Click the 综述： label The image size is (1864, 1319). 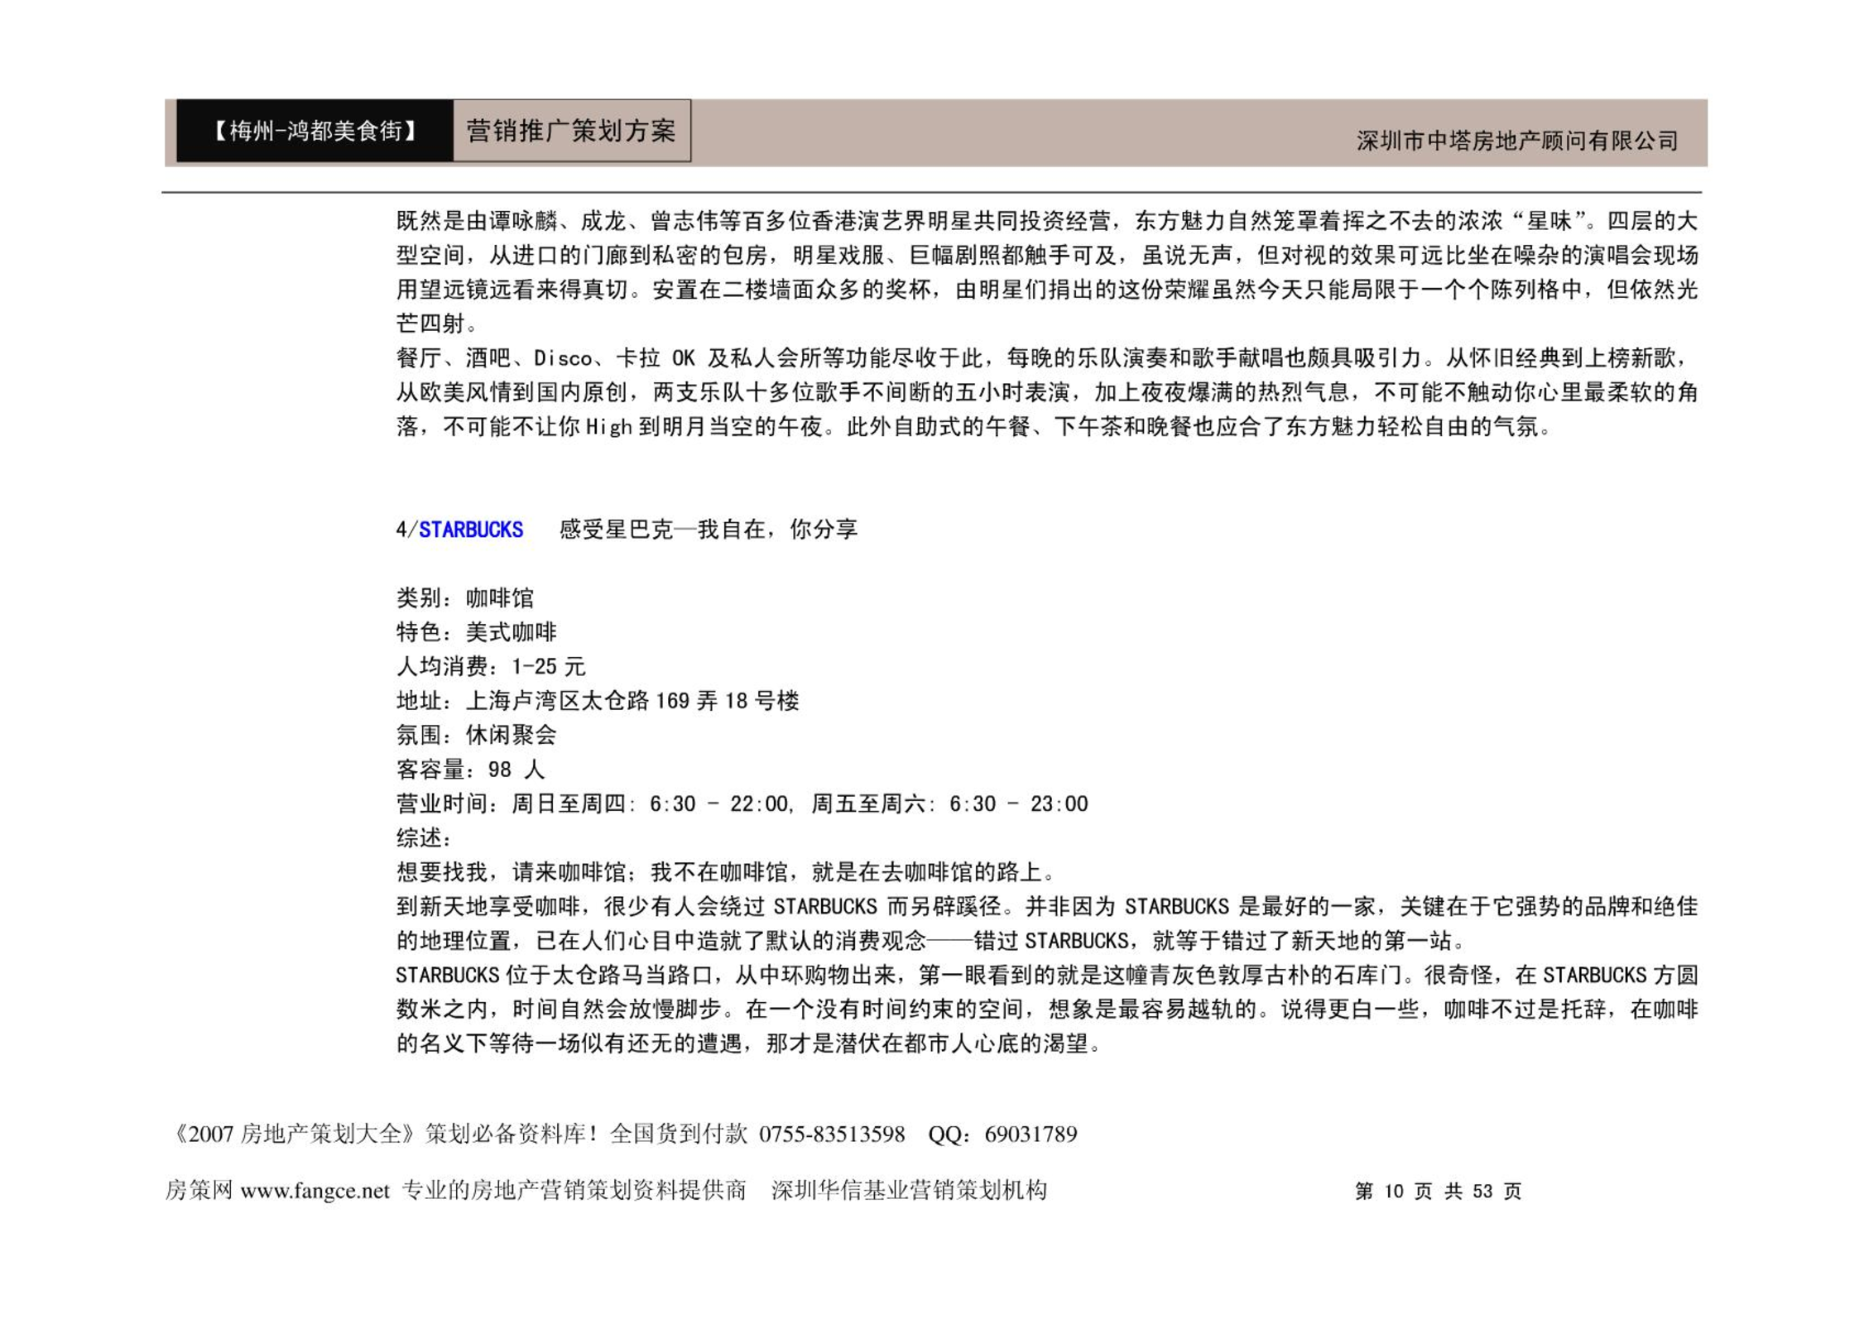click(423, 837)
